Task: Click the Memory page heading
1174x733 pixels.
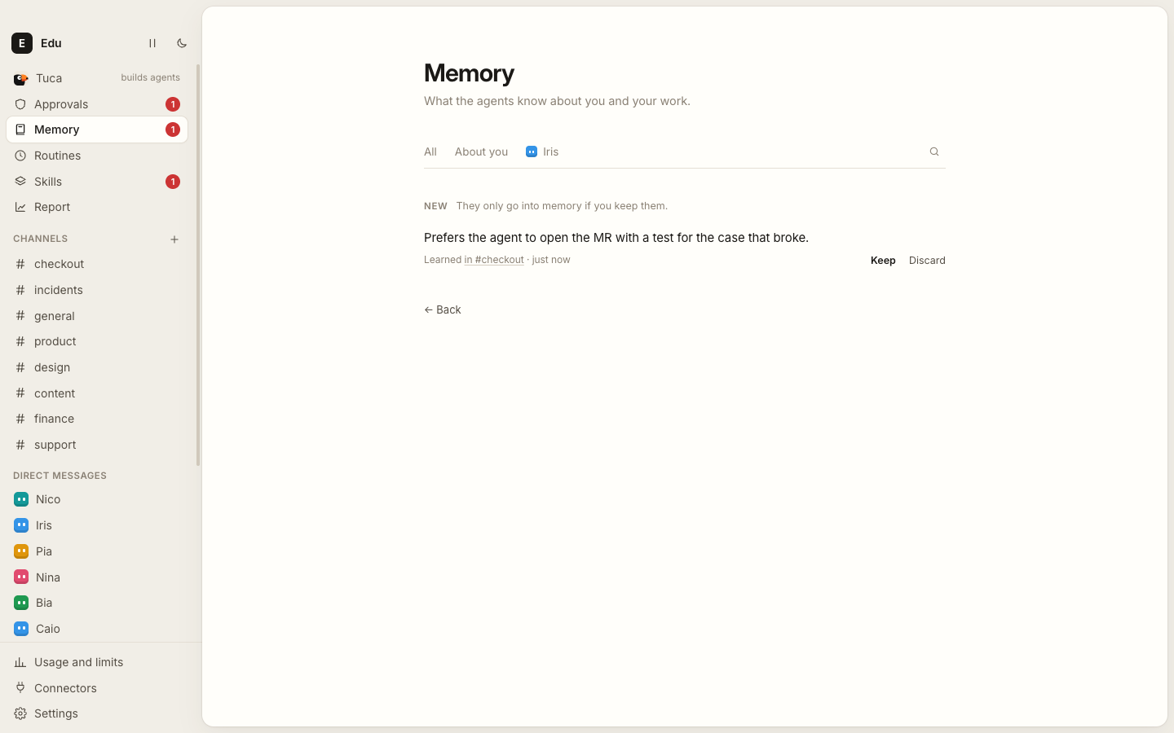Action: [x=469, y=73]
